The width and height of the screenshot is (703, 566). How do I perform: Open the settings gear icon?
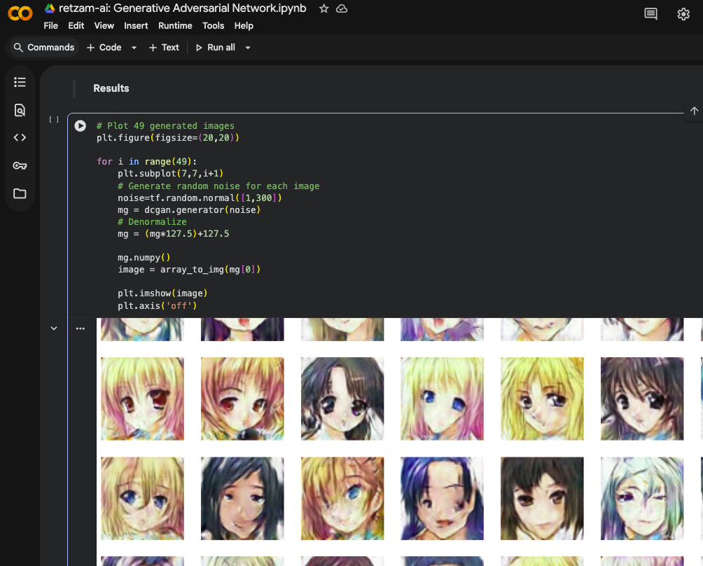pos(683,14)
